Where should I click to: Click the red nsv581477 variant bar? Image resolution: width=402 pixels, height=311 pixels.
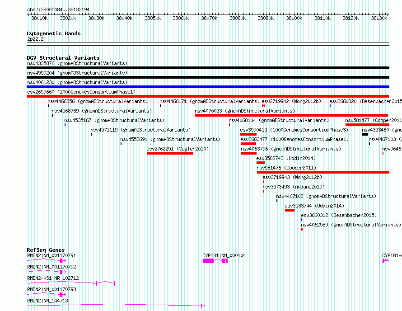[x=367, y=125]
